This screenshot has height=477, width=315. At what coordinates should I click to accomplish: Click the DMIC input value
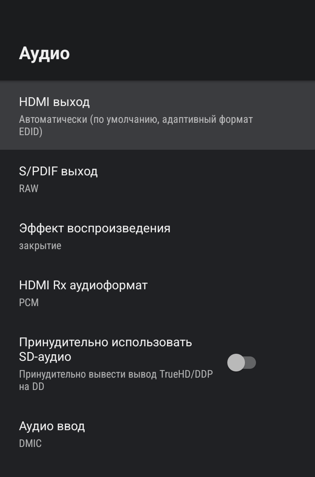[30, 443]
